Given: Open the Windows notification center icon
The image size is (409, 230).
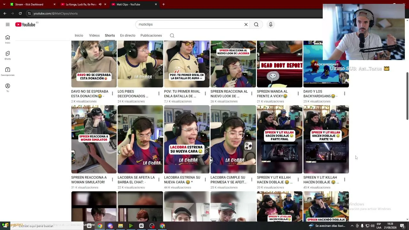Looking at the screenshot, I should [402, 226].
